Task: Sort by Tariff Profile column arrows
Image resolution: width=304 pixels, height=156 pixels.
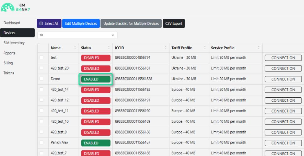Action: pyautogui.click(x=205, y=48)
